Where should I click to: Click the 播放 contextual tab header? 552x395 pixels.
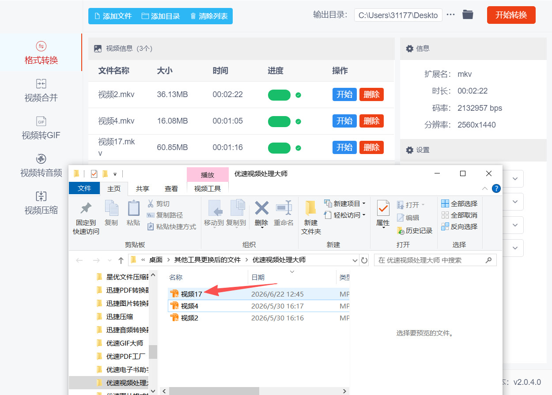(x=208, y=175)
